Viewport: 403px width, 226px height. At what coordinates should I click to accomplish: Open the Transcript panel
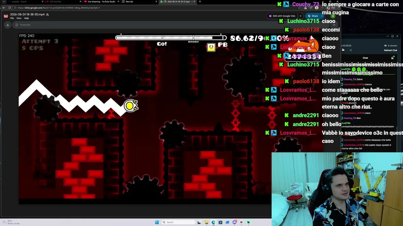pyautogui.click(x=23, y=25)
